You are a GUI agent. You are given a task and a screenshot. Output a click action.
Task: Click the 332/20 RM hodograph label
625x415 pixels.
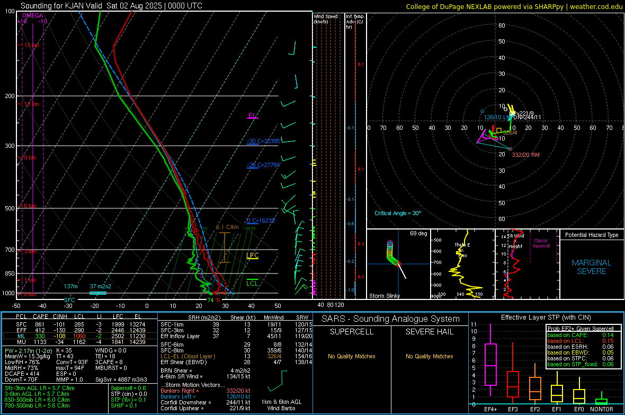pyautogui.click(x=525, y=155)
